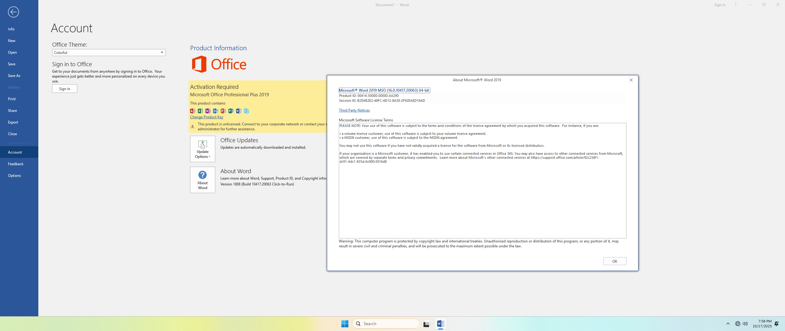Click the Skype icon in product list
The width and height of the screenshot is (785, 331).
[x=246, y=111]
